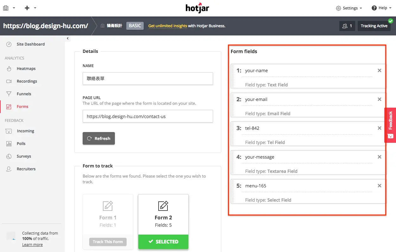Image resolution: width=396 pixels, height=252 pixels.
Task: Click the Funnels funnel icon
Action: 9,94
